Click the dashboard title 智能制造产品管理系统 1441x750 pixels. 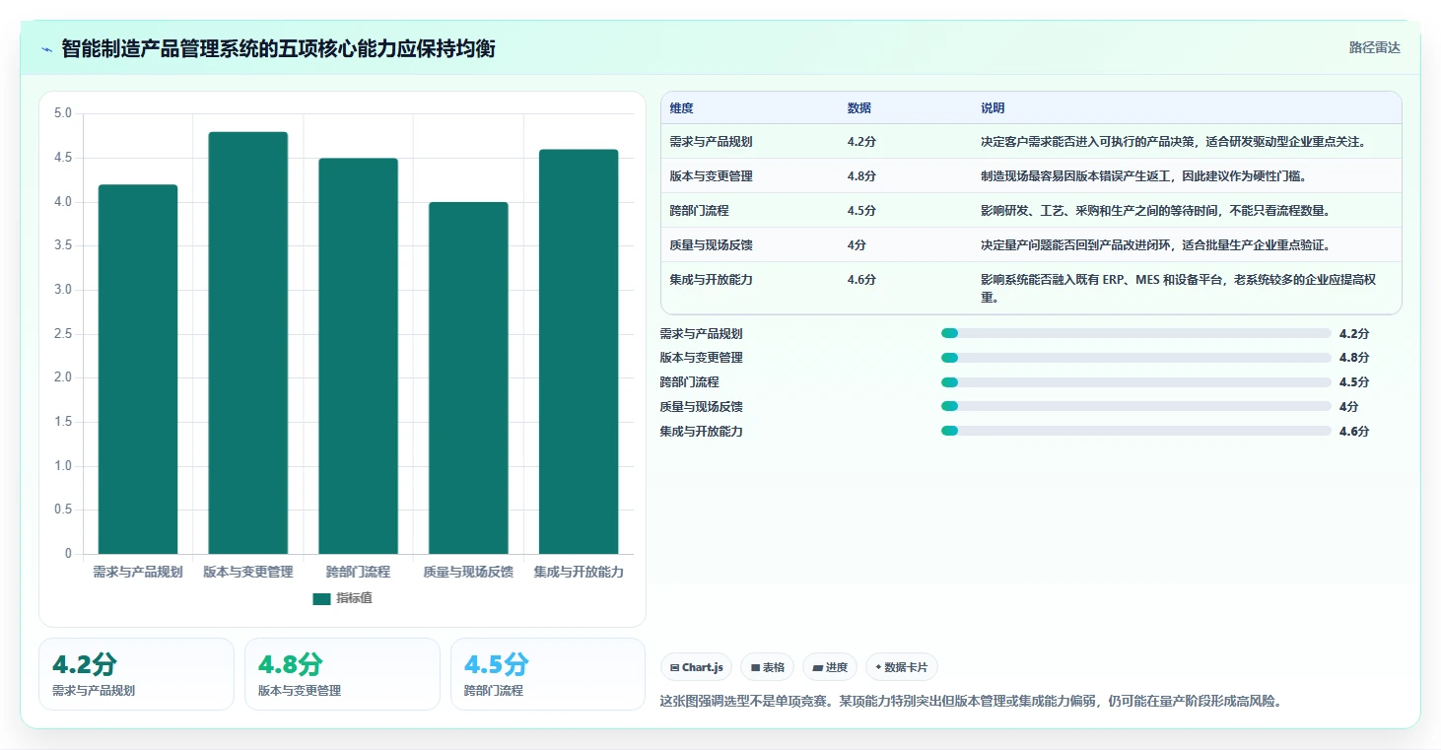tap(278, 48)
